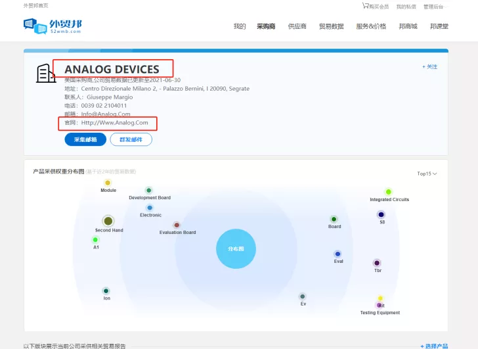Select the Development Board node
The height and width of the screenshot is (349, 478).
[x=149, y=191]
